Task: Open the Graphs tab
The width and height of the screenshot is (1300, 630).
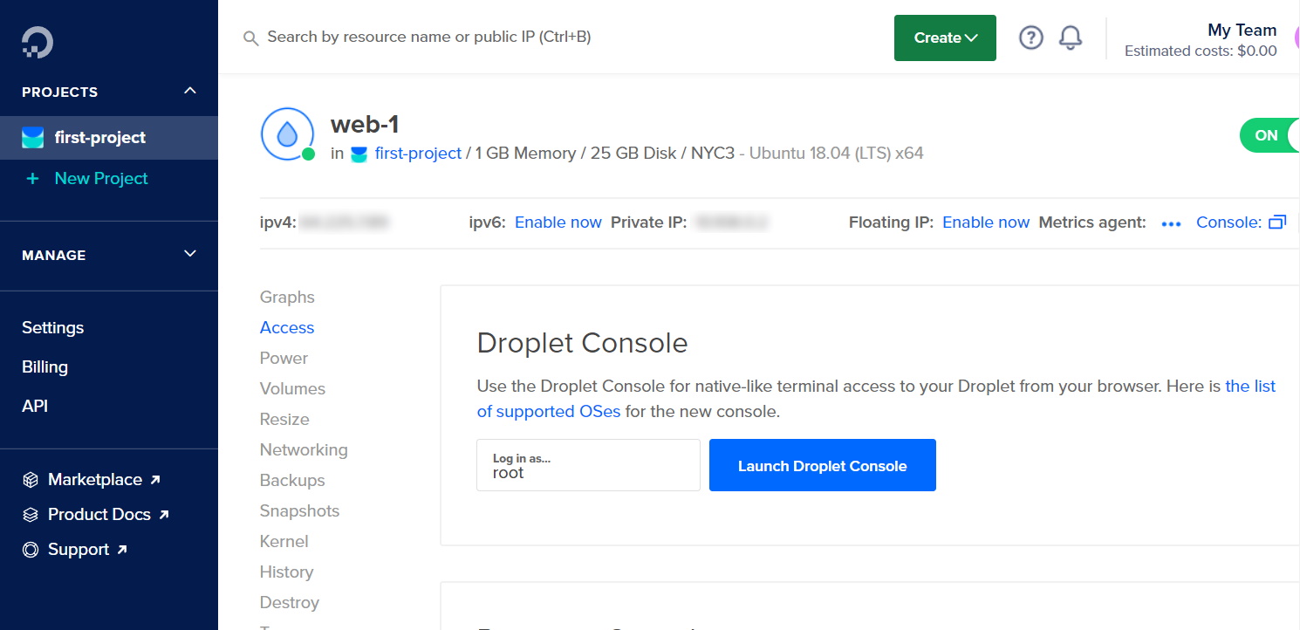Action: pos(287,298)
